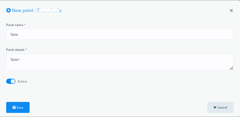Click the asterisk next to Point name
This screenshot has height=117, width=240.
(25, 25)
